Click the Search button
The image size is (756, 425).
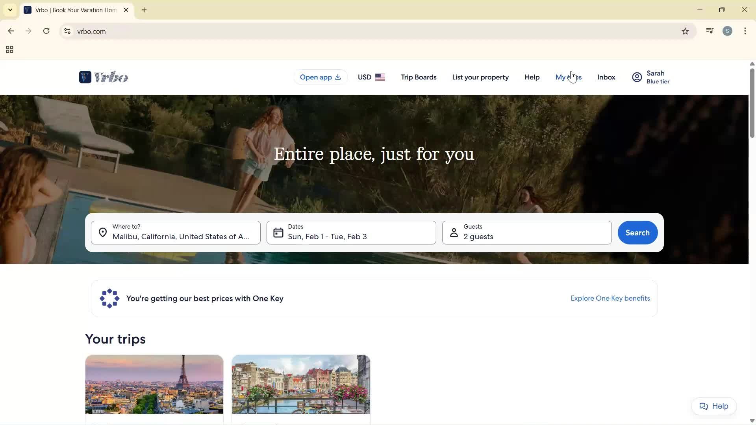tap(637, 233)
